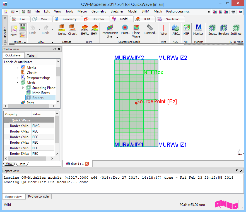Create a New project

pyautogui.click(x=14, y=29)
